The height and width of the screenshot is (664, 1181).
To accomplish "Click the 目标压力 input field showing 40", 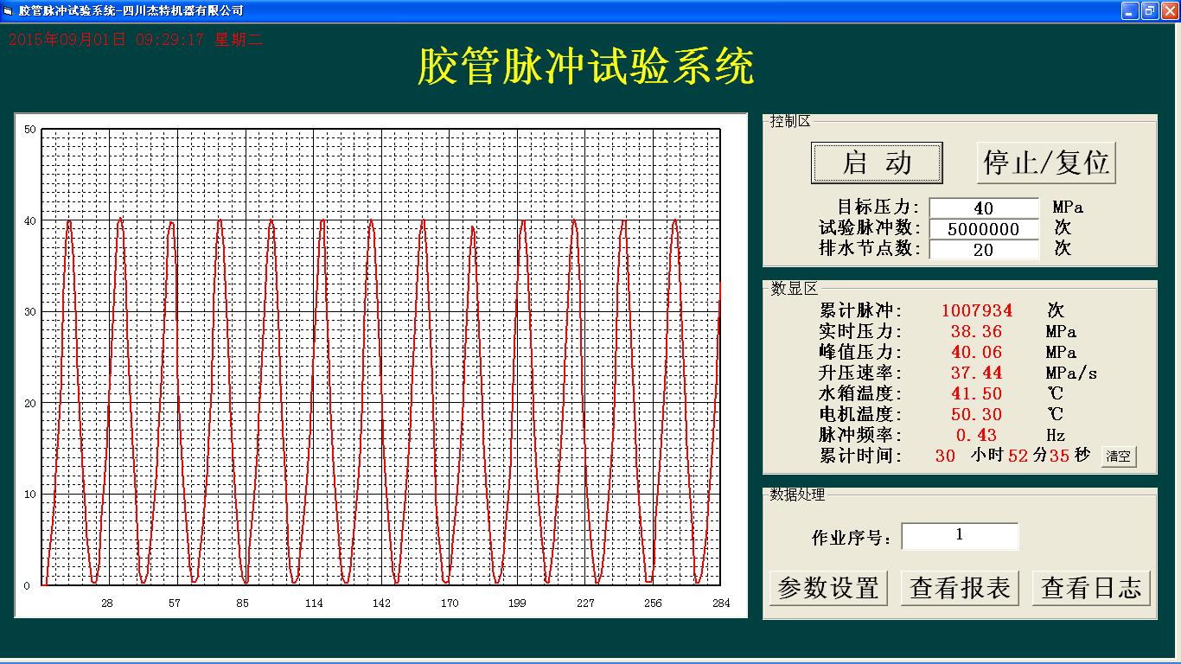I will [x=984, y=208].
